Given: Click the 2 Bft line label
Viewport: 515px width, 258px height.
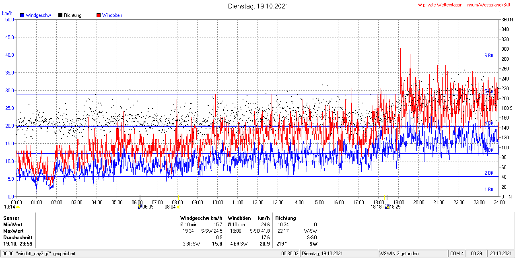Looking at the screenshot, I should click(x=489, y=173).
